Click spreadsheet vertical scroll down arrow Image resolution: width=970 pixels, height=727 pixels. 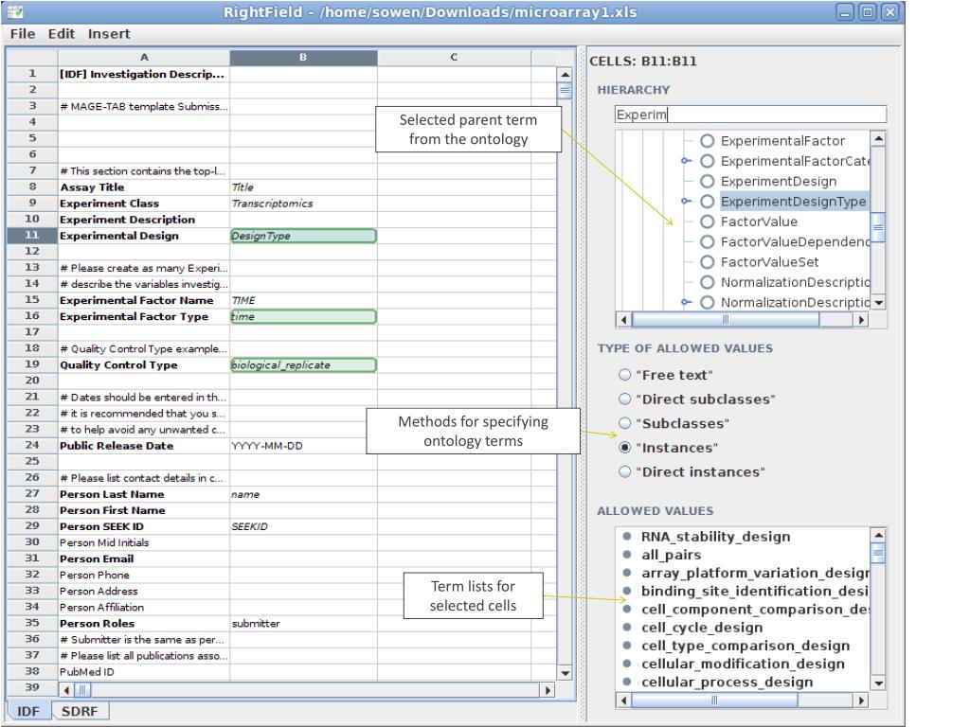pos(565,673)
